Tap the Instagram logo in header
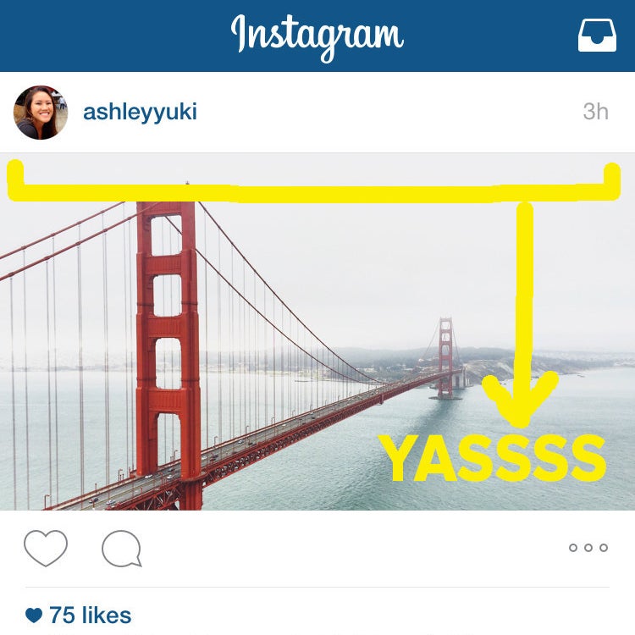This screenshot has width=635, height=635. tap(317, 37)
